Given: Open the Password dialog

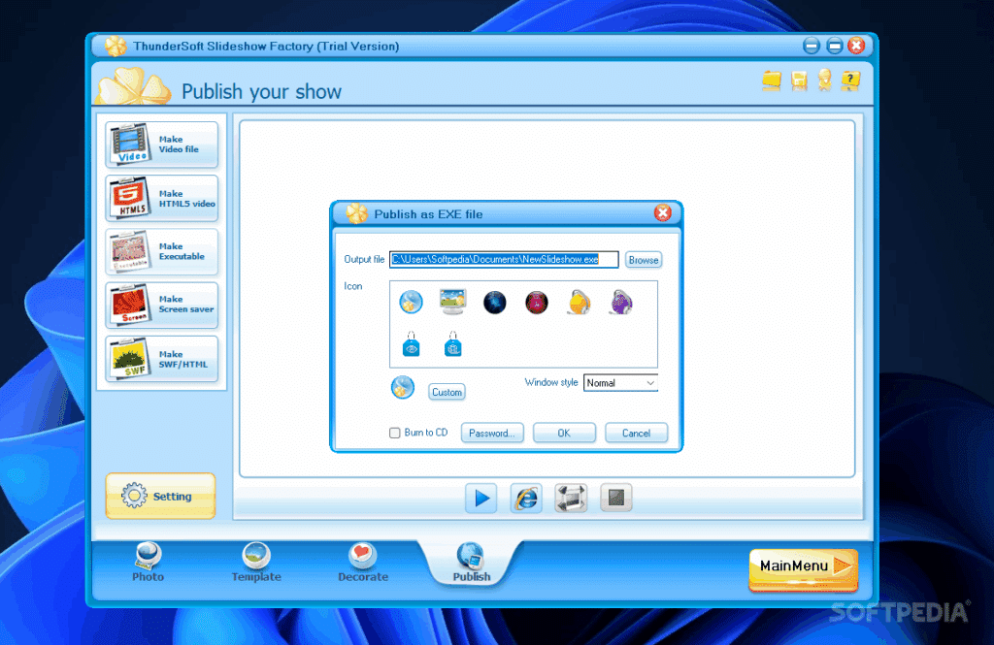Looking at the screenshot, I should click(x=491, y=433).
